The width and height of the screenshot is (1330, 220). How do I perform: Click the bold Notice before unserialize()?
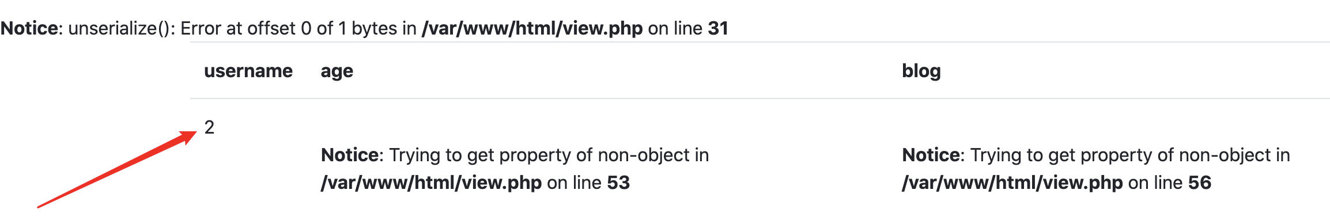(29, 28)
